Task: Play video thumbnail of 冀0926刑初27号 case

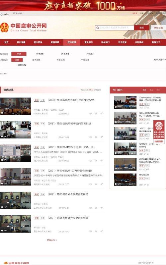Action: pyautogui.click(x=16, y=153)
